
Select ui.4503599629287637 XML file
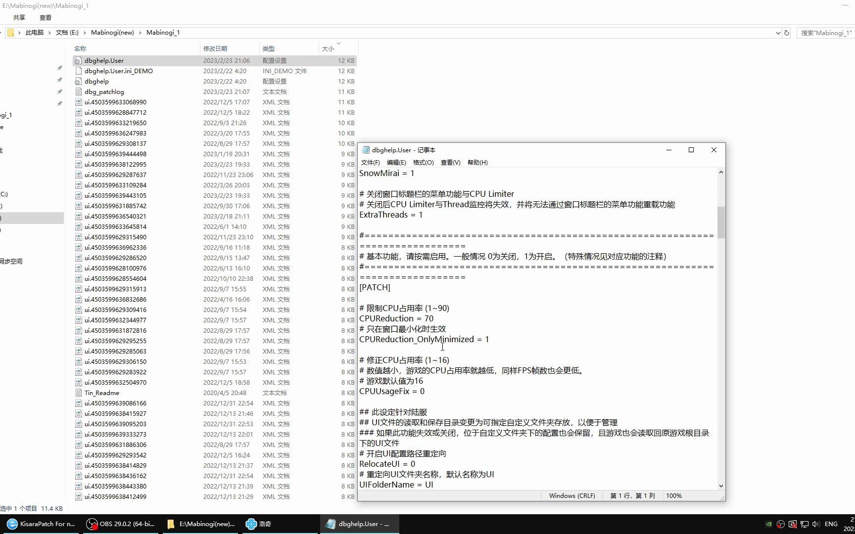coord(115,175)
